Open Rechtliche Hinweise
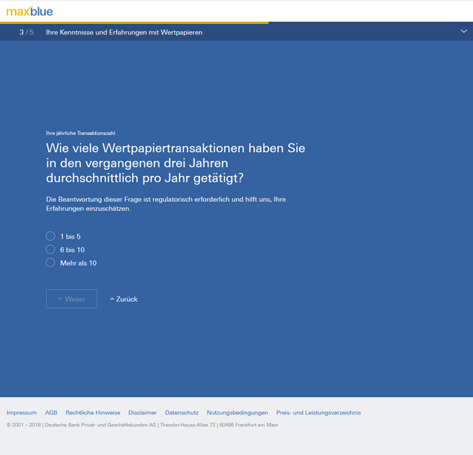Viewport: 473px width, 455px height. click(93, 412)
